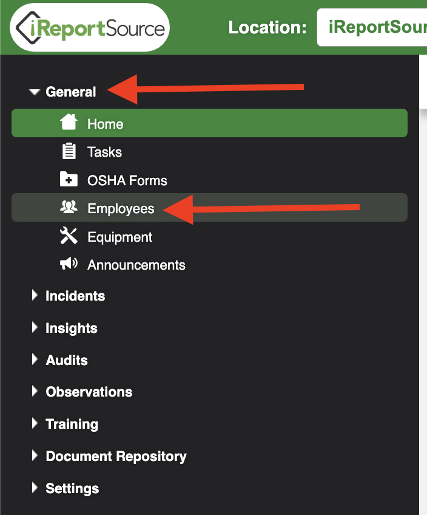Click the iReportSource logo
Viewport: 427px width, 515px height.
coord(90,27)
